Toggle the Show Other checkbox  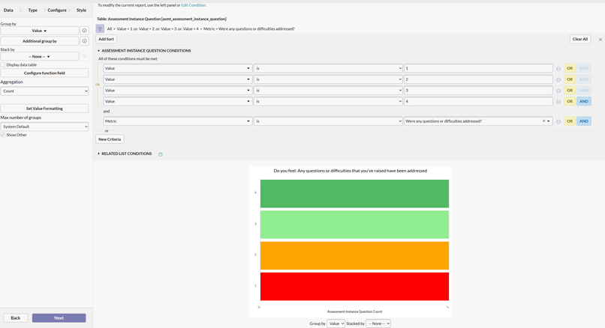coord(3,135)
